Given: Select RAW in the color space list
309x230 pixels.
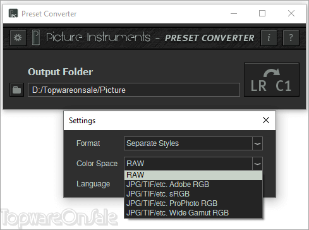Looking at the screenshot, I should (193, 175).
